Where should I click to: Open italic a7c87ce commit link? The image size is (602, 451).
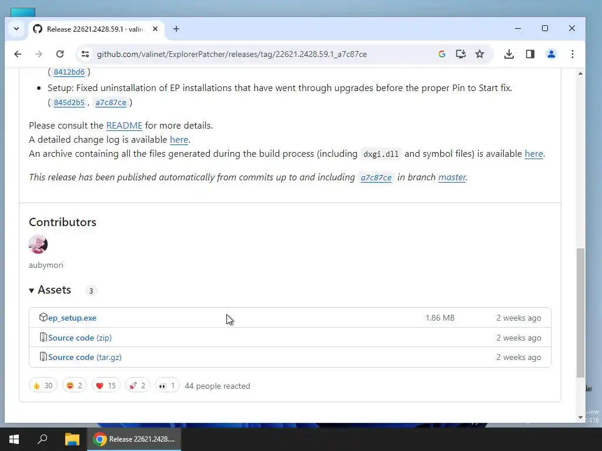376,177
